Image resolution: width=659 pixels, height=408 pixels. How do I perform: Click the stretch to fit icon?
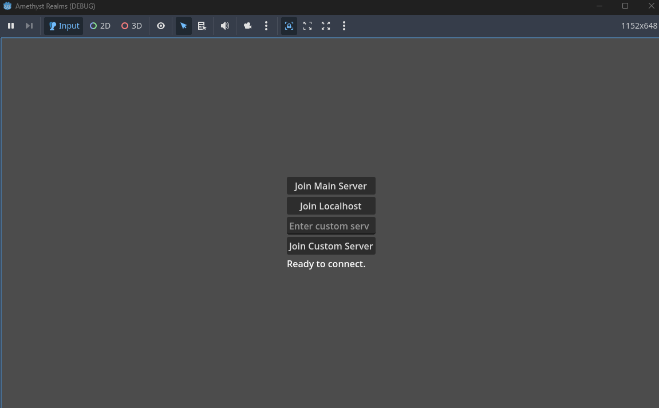click(x=326, y=26)
